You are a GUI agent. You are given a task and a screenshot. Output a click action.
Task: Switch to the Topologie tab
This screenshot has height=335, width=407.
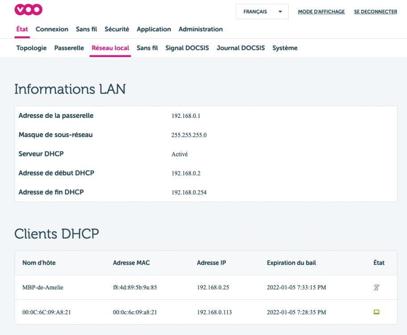pyautogui.click(x=31, y=48)
